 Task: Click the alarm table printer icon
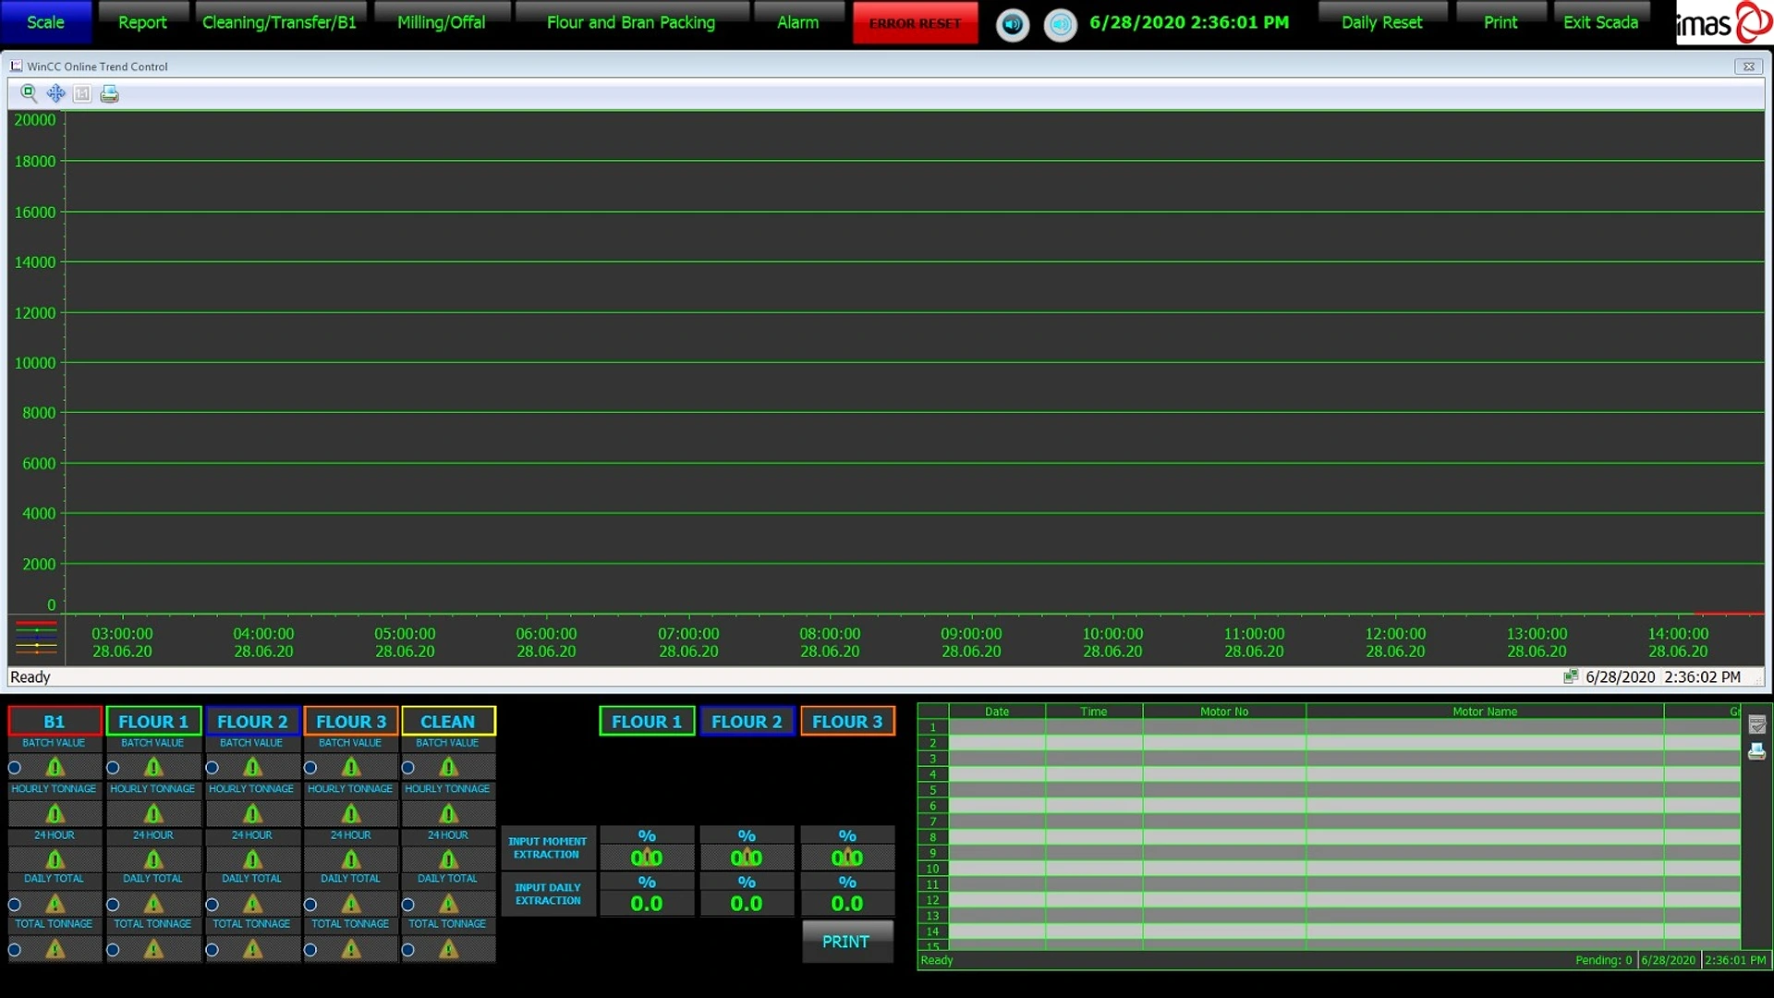[1756, 751]
